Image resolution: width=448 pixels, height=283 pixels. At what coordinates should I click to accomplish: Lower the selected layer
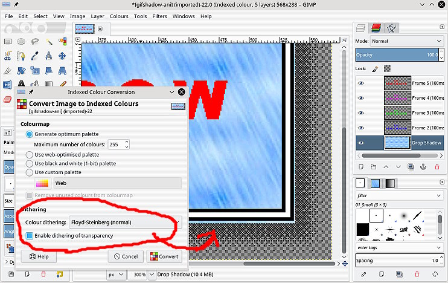click(398, 167)
